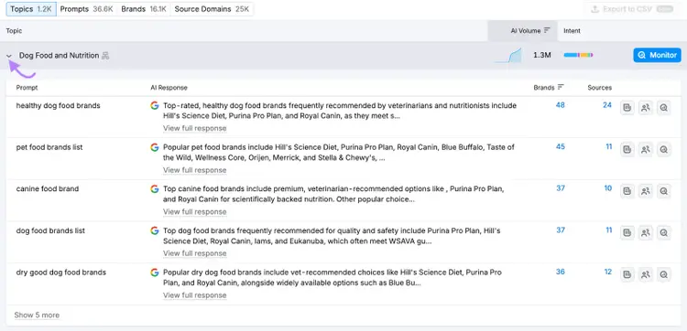
Task: Click the 1.3M AI volume value
Action: [541, 55]
